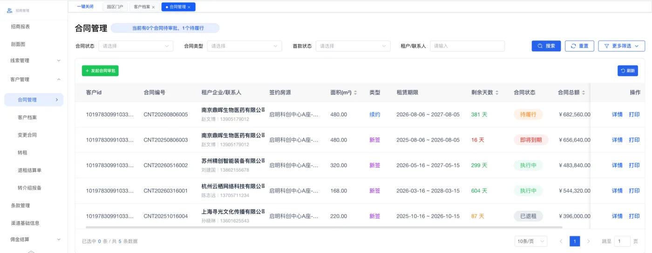Click the 招商管理 logo icon in sidebar header

coord(9,10)
